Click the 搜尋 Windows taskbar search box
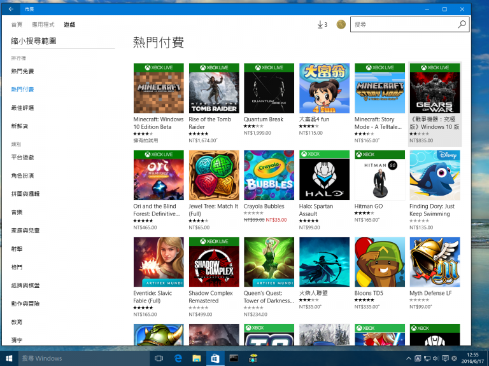The image size is (489, 366). tap(83, 358)
